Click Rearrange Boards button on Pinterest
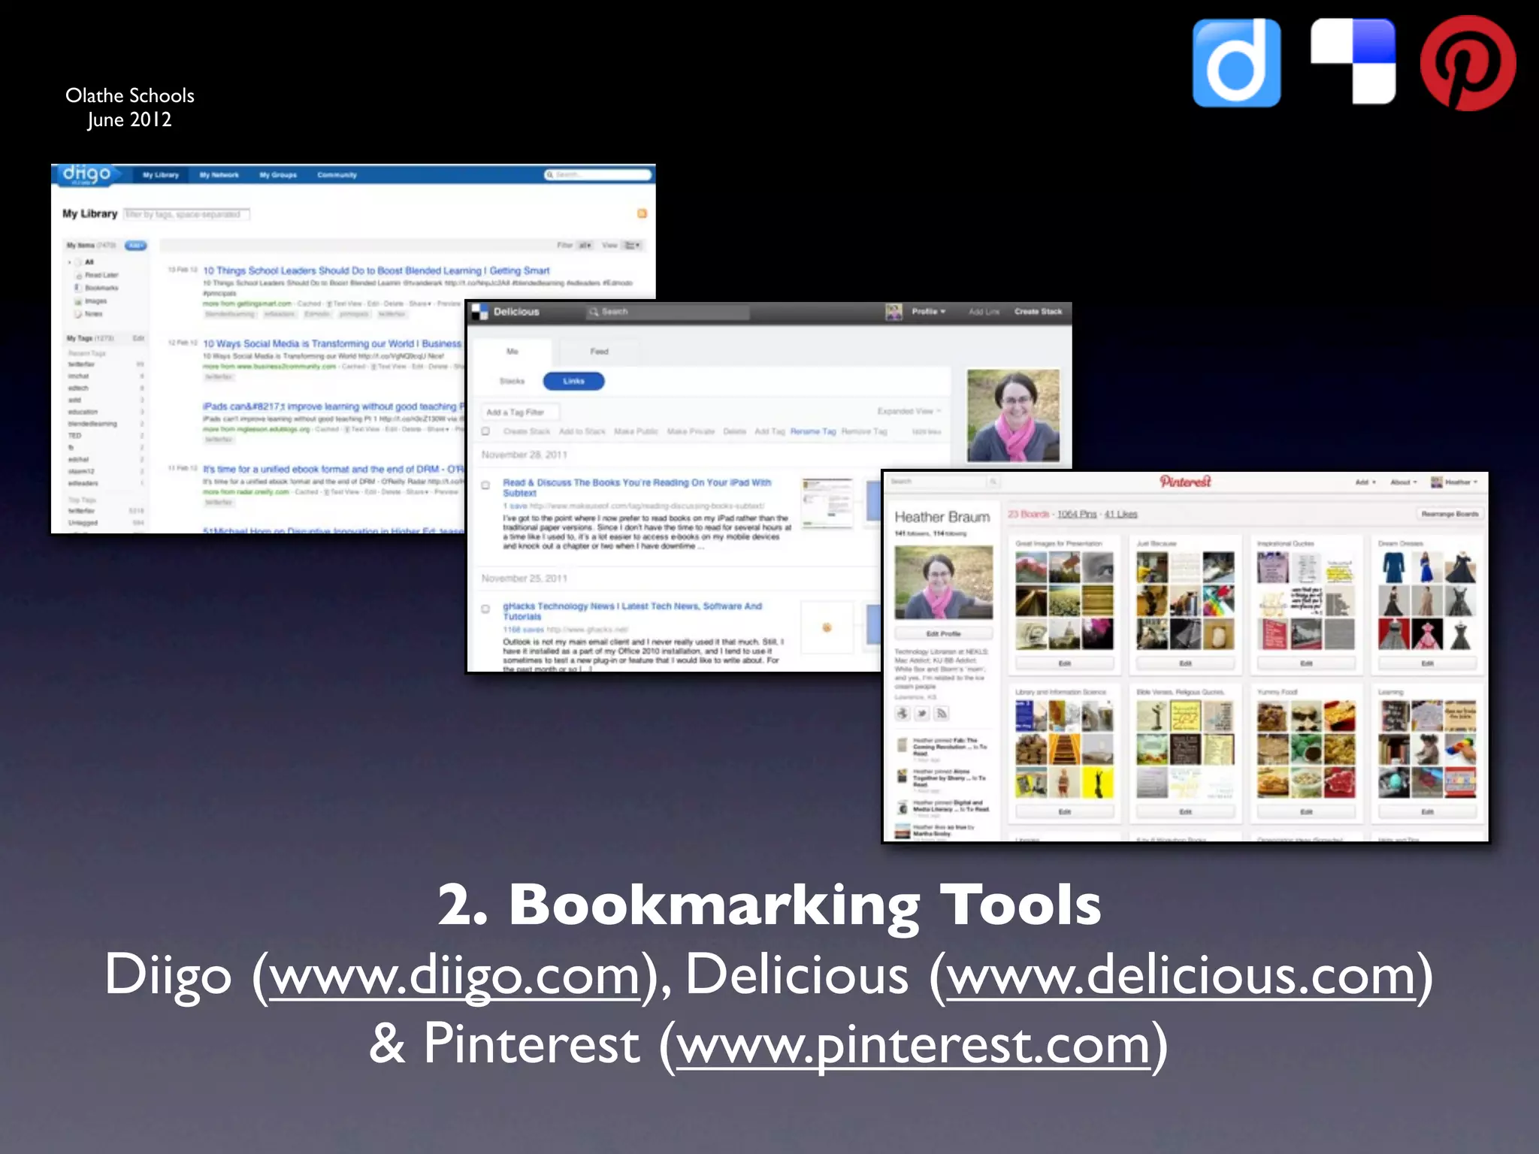This screenshot has width=1539, height=1154. (x=1450, y=514)
